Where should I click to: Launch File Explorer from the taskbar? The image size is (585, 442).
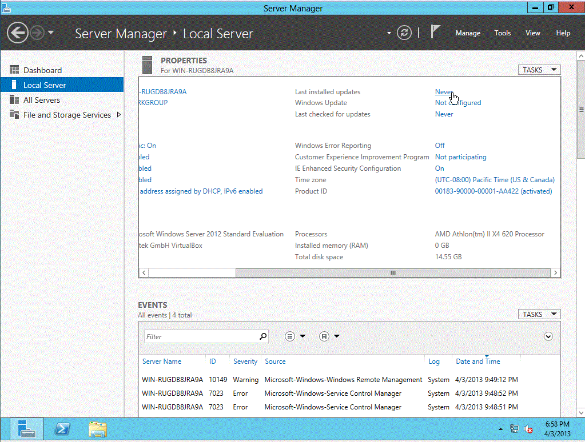click(98, 429)
